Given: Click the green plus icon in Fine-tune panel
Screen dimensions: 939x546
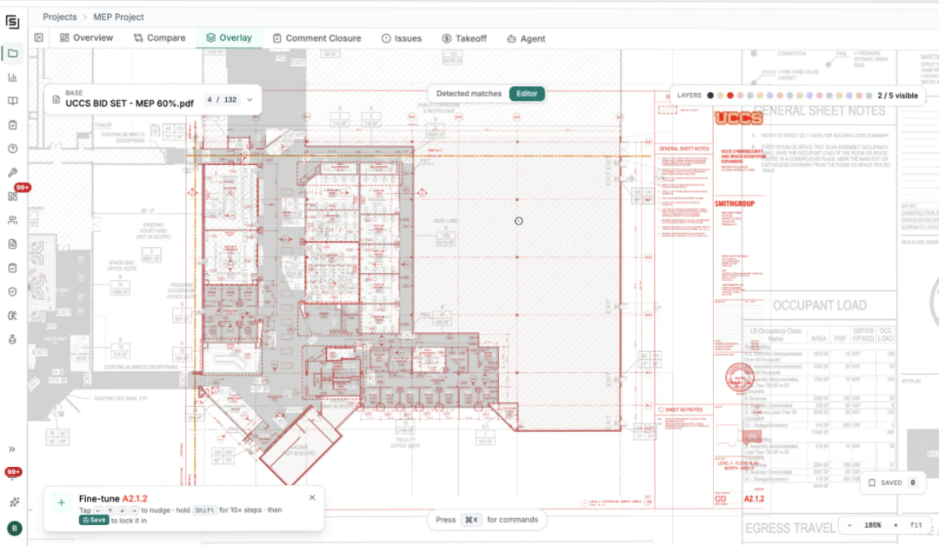Looking at the screenshot, I should click(61, 503).
